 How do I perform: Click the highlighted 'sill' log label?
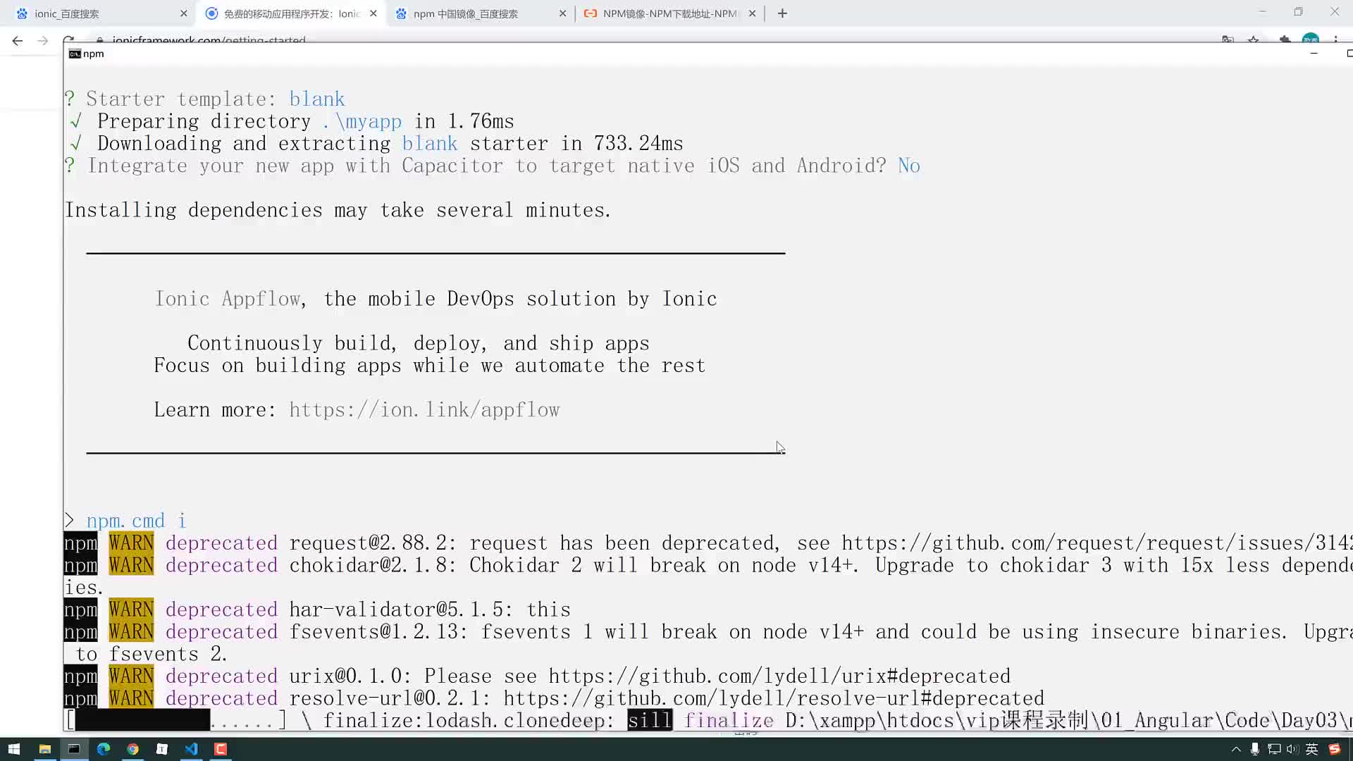pyautogui.click(x=650, y=720)
